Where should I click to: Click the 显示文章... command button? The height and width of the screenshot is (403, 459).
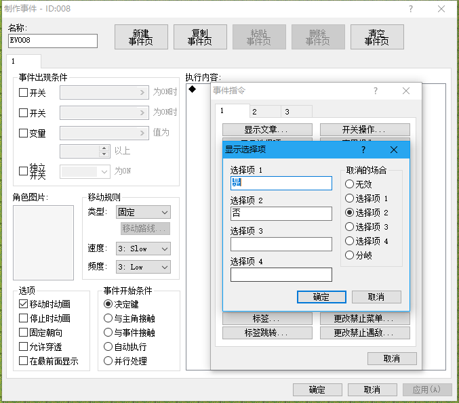(x=267, y=129)
